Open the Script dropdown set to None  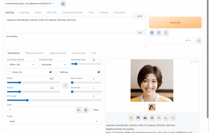[x=54, y=121]
